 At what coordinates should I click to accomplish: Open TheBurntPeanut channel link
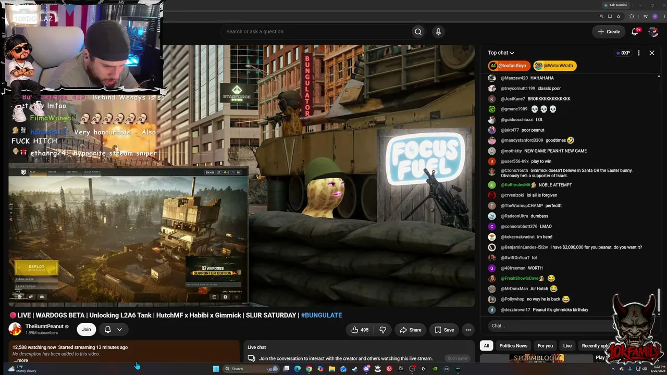pyautogui.click(x=44, y=327)
